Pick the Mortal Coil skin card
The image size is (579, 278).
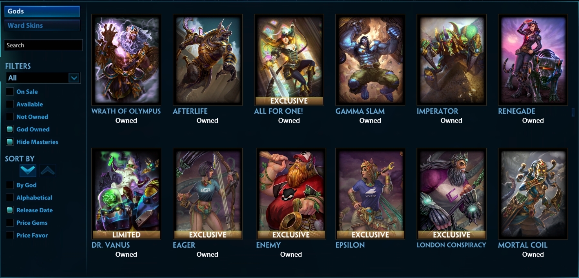pos(533,193)
